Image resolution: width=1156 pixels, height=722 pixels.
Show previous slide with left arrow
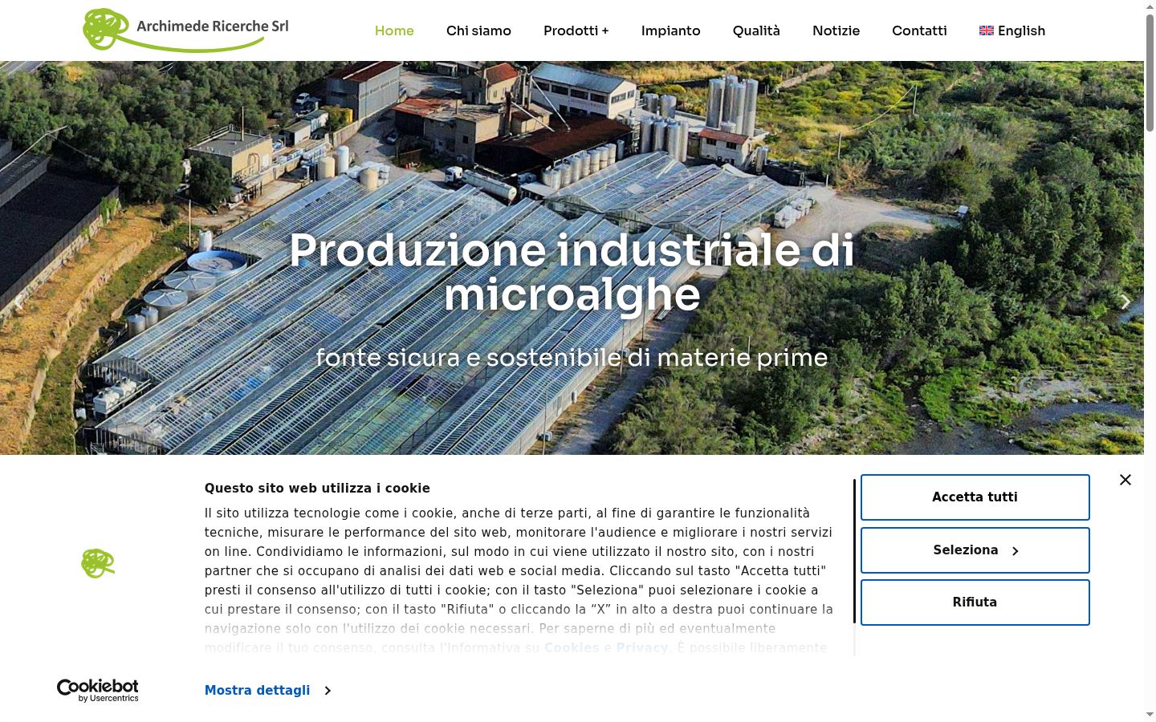tap(18, 302)
